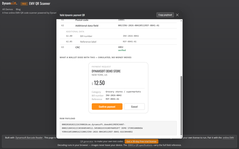239x149 pixels.
Task: Click the Postal code row label
Action: pyautogui.click(x=82, y=20)
